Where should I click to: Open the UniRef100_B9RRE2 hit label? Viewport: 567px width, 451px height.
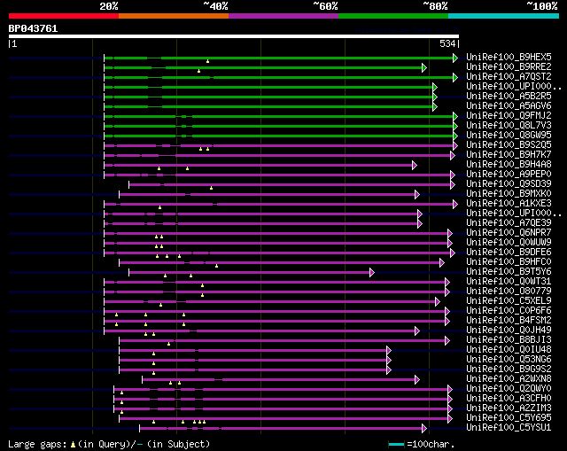(x=509, y=67)
